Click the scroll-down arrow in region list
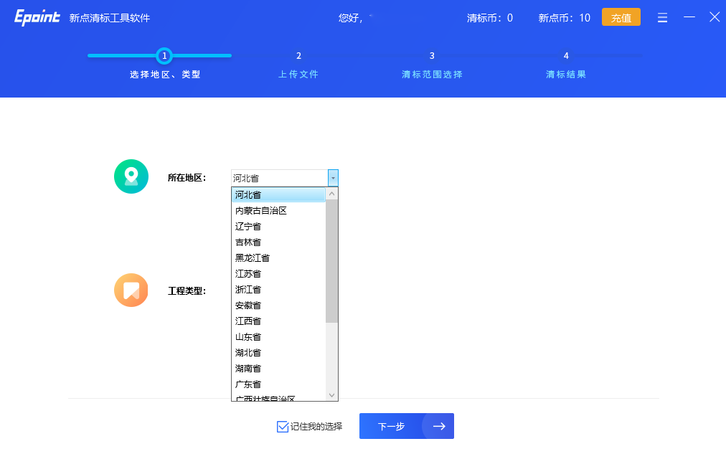The width and height of the screenshot is (726, 454). (x=331, y=395)
